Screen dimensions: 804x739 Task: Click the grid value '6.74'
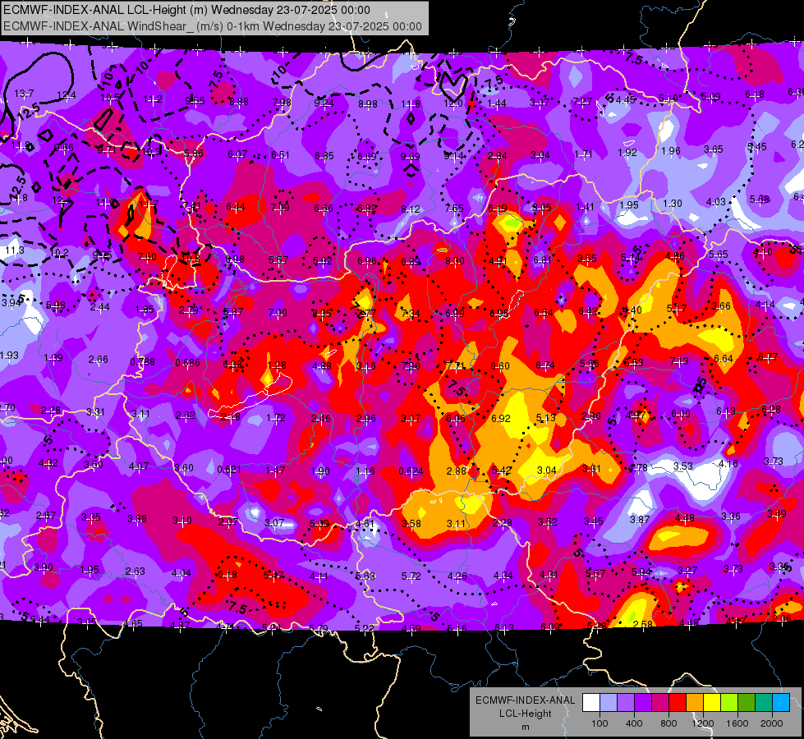[544, 365]
